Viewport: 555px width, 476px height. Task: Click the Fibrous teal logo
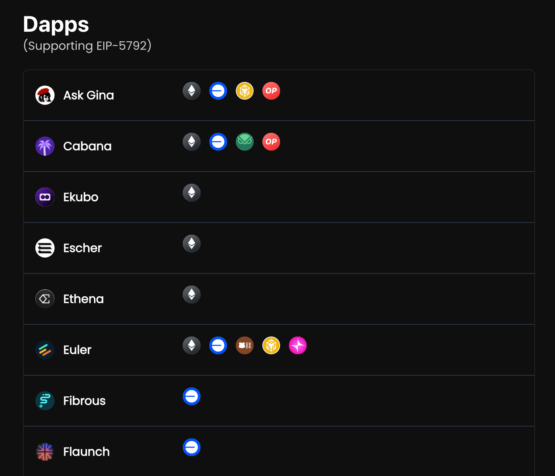45,401
